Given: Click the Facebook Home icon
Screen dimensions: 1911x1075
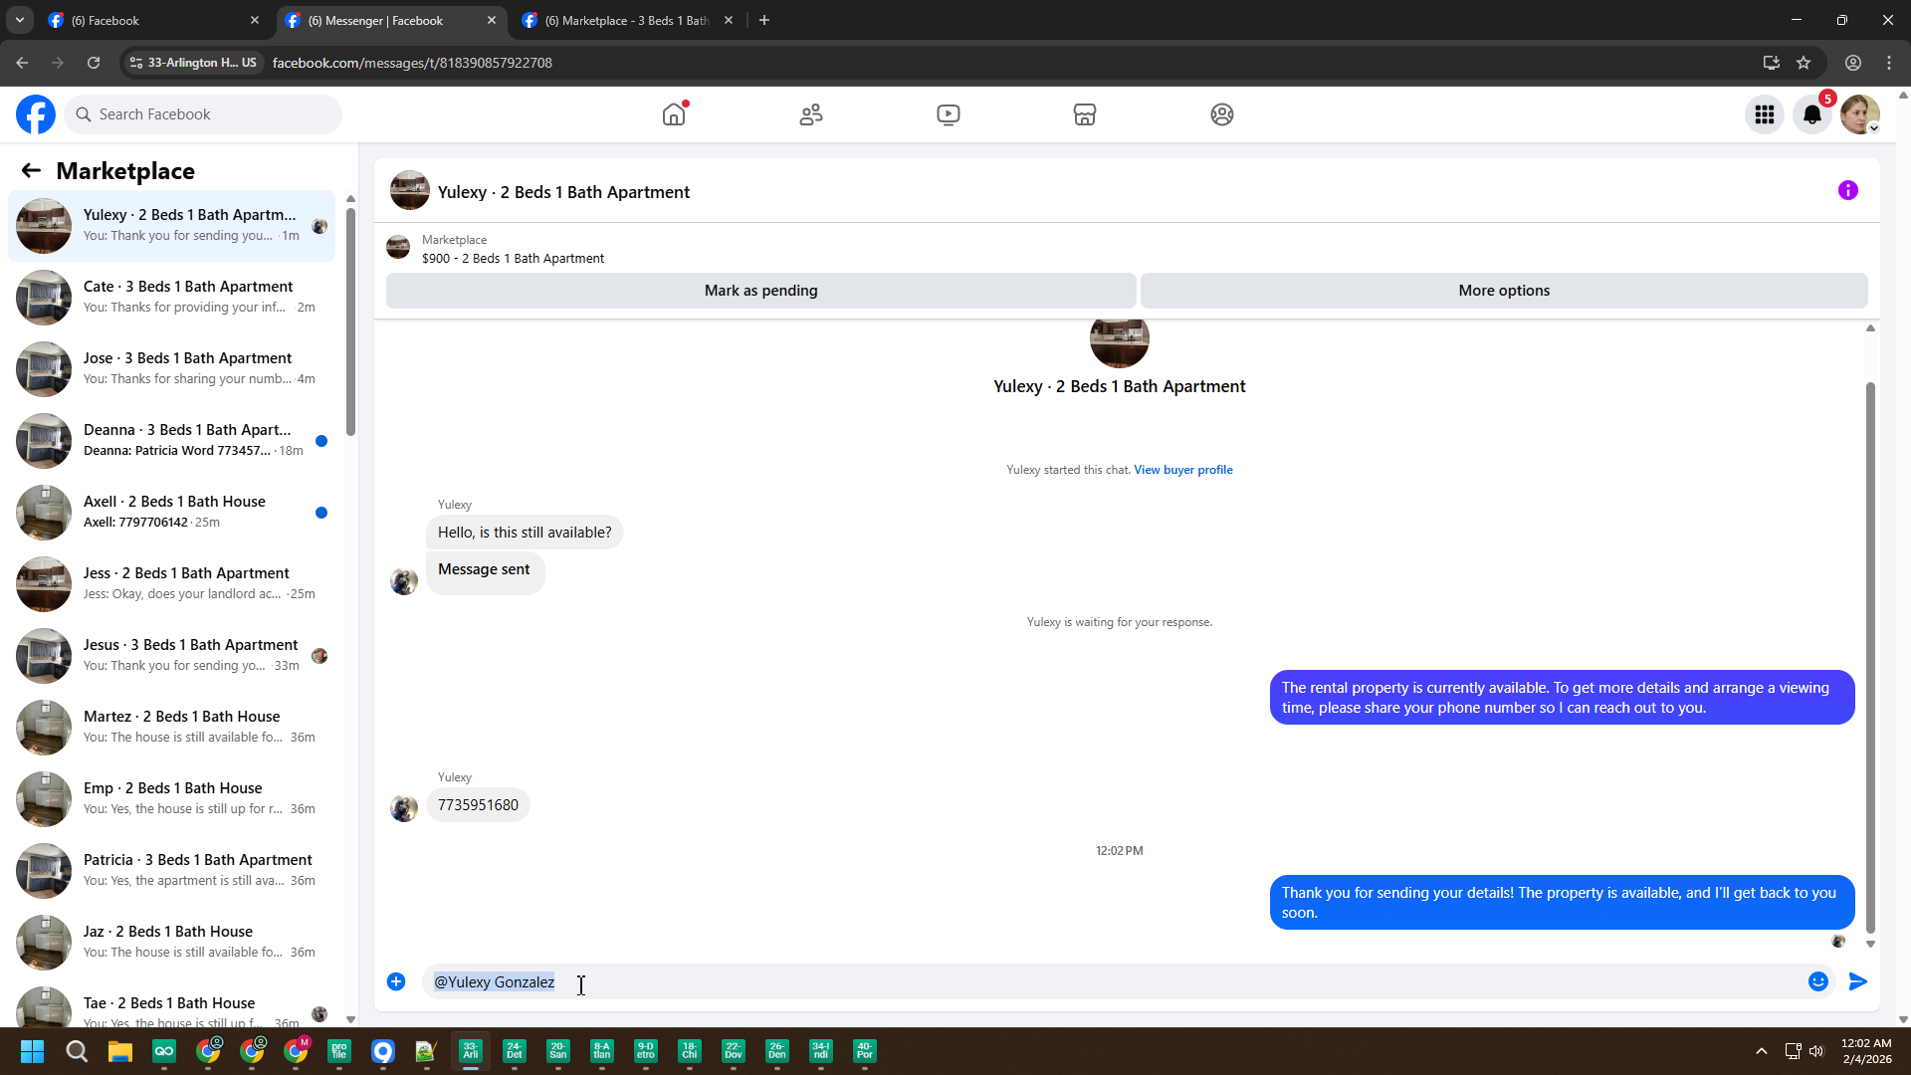Looking at the screenshot, I should click(x=674, y=114).
